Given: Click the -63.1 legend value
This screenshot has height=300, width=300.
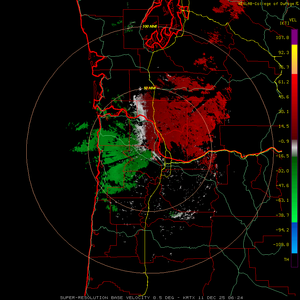Looking at the screenshot, I should pyautogui.click(x=282, y=200).
